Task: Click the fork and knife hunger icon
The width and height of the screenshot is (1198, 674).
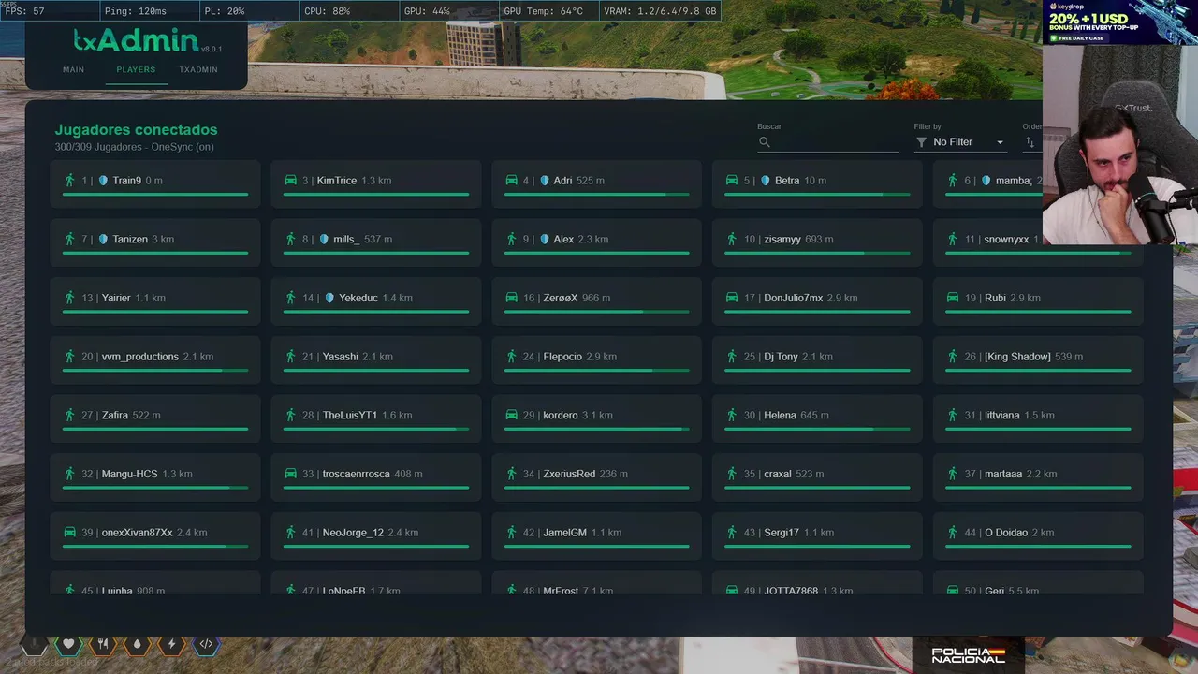Action: click(x=103, y=644)
